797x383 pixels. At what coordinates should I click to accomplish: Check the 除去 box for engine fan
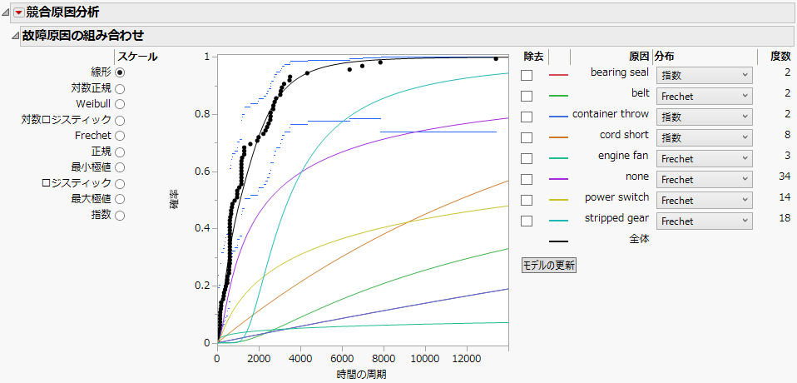[x=527, y=159]
